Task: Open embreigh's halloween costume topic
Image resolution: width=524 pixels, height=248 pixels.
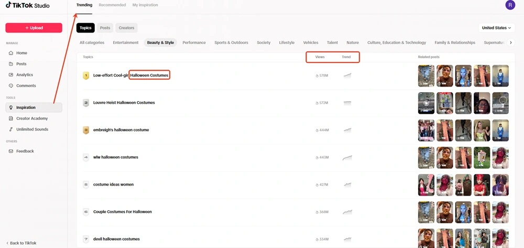Action: point(121,130)
